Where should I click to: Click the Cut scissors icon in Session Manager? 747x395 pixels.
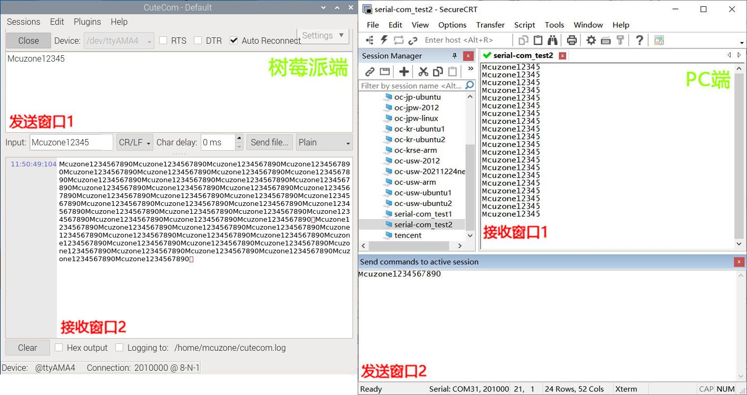tap(423, 72)
